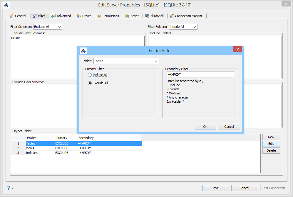This screenshot has width=293, height=197.
Task: Click the logo icon in Folder Filter dialog
Action: [83, 51]
